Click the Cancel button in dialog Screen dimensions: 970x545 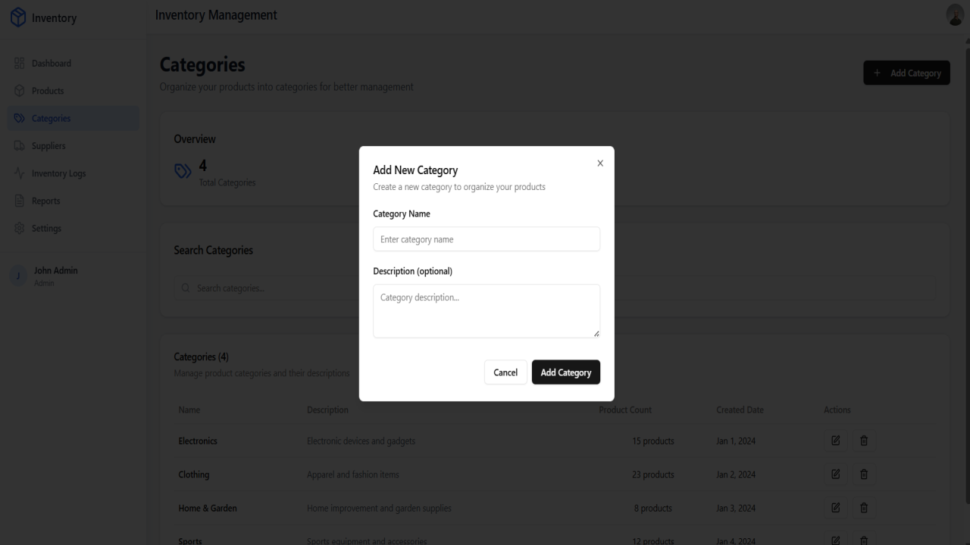(x=505, y=372)
